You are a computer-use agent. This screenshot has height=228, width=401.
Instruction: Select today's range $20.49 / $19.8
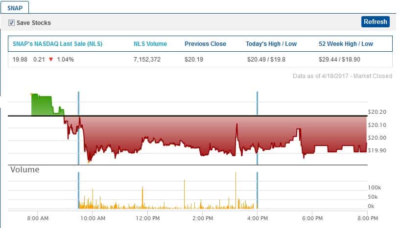(266, 60)
